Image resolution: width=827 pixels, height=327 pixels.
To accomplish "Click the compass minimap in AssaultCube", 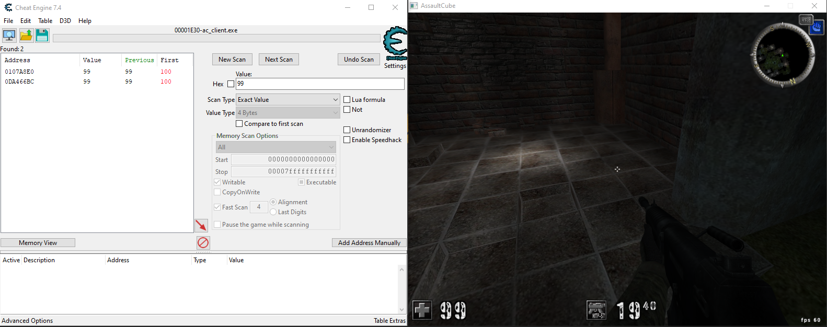I will pos(783,55).
